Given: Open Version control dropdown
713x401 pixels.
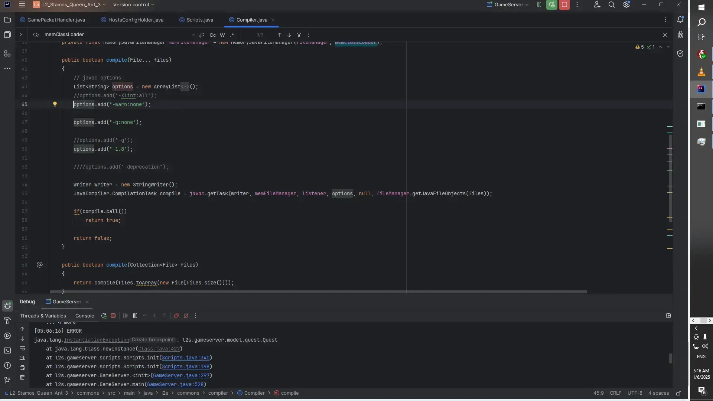Looking at the screenshot, I should (x=134, y=5).
